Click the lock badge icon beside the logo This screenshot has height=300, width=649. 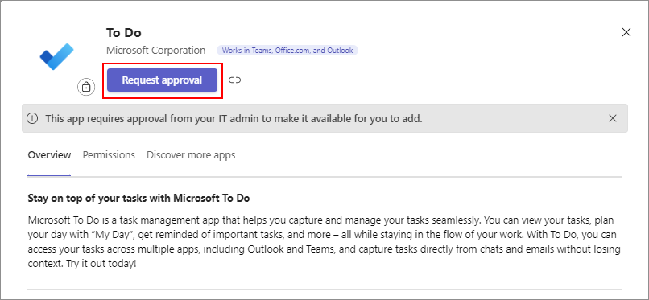[x=86, y=87]
